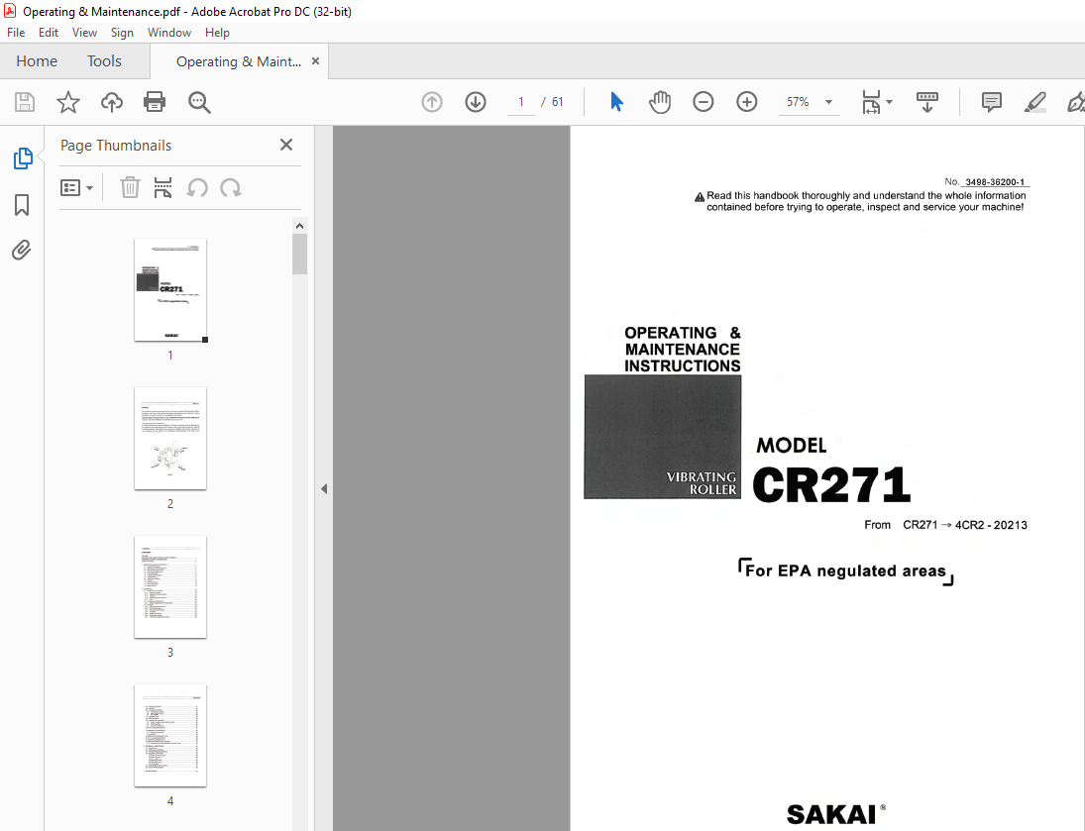
Task: Upload document to cloud icon
Action: tap(111, 102)
